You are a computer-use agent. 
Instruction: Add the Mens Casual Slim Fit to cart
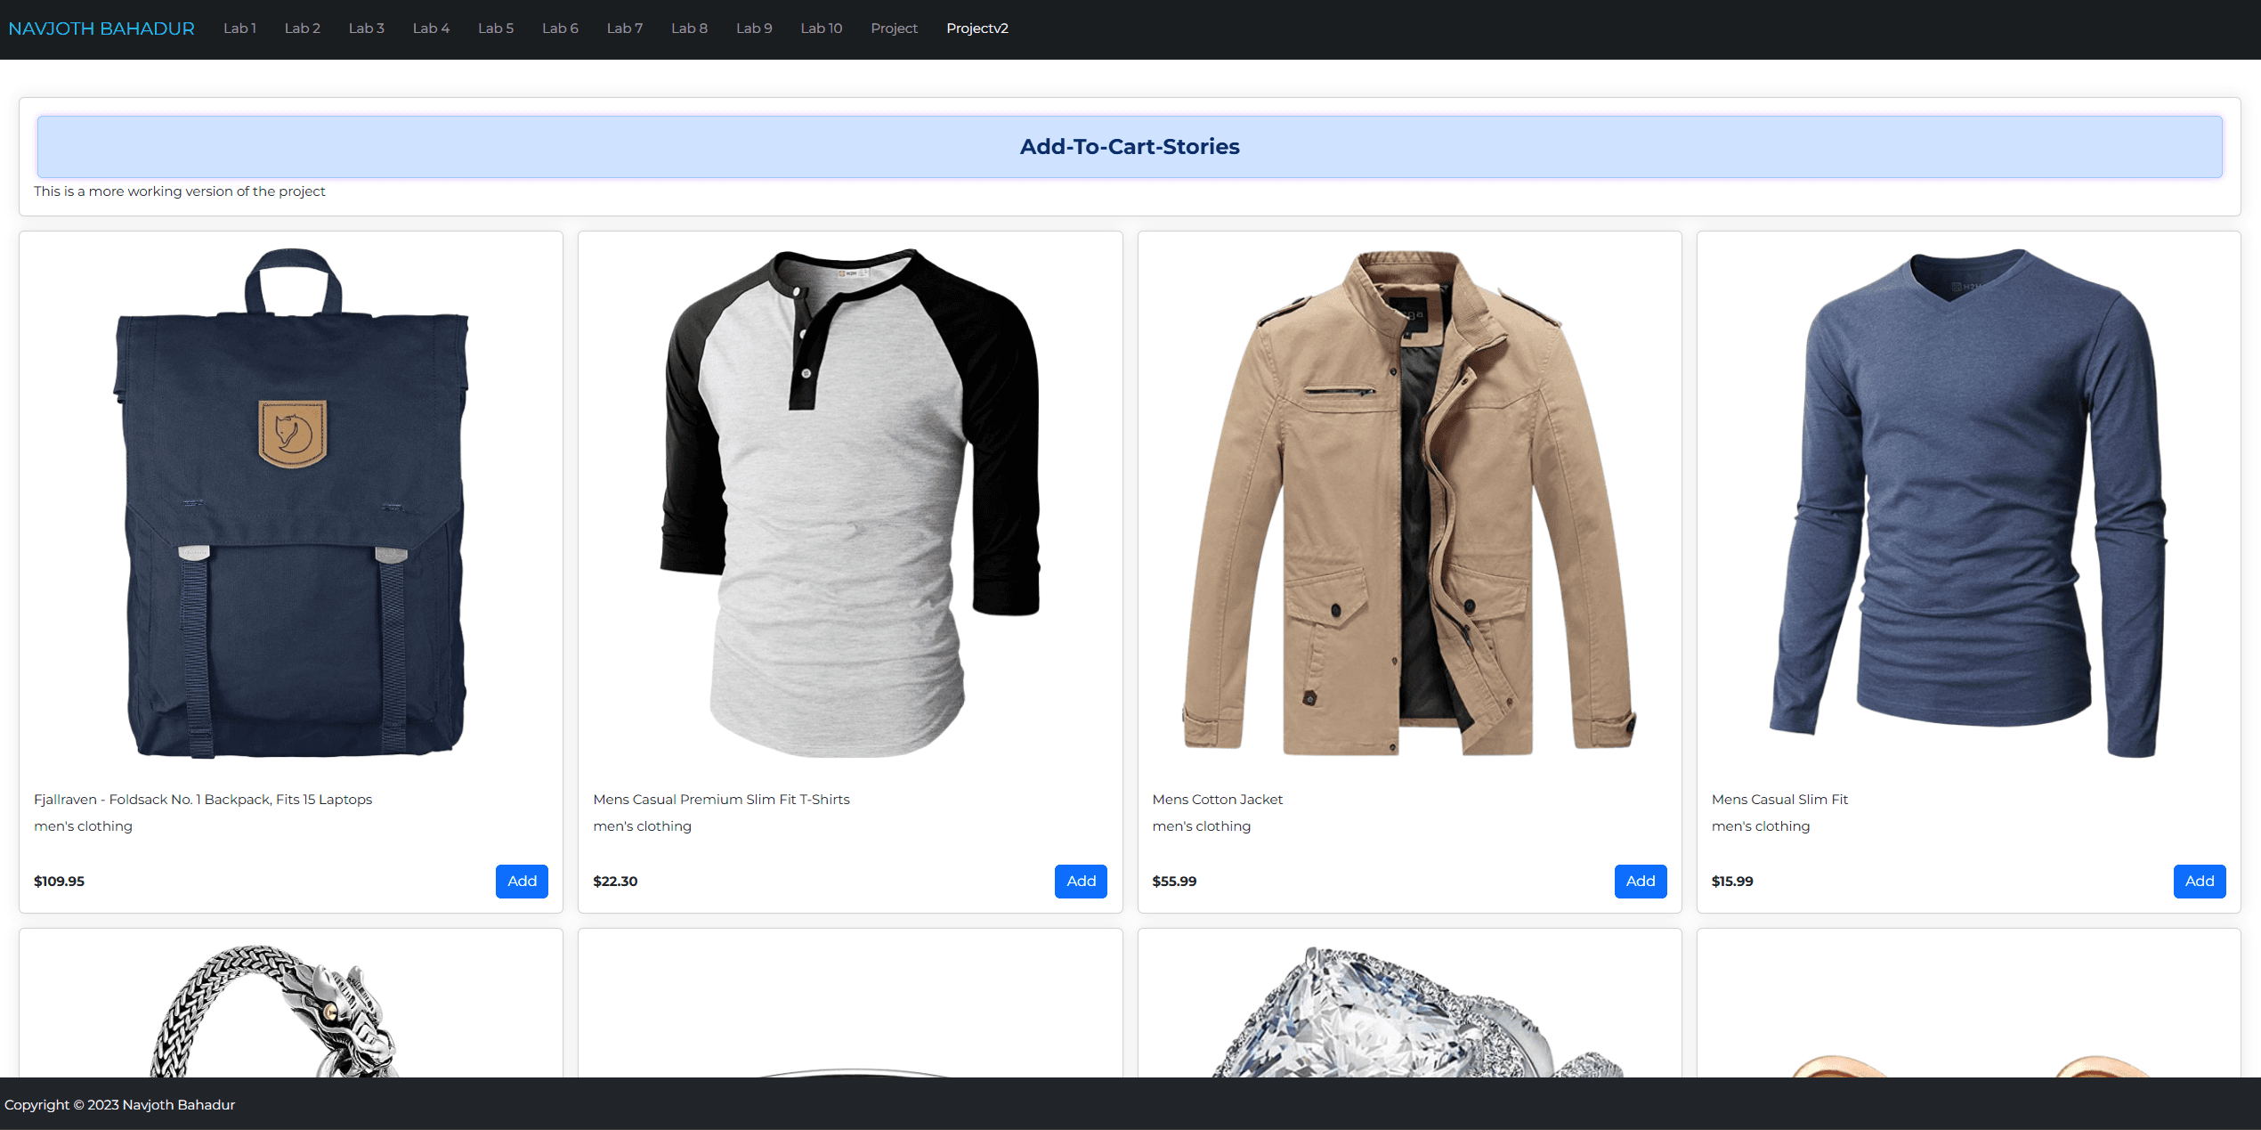pos(2199,881)
